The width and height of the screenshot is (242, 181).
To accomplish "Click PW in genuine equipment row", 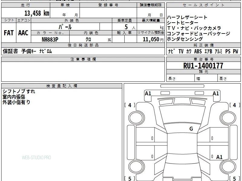I will pos(235,51).
